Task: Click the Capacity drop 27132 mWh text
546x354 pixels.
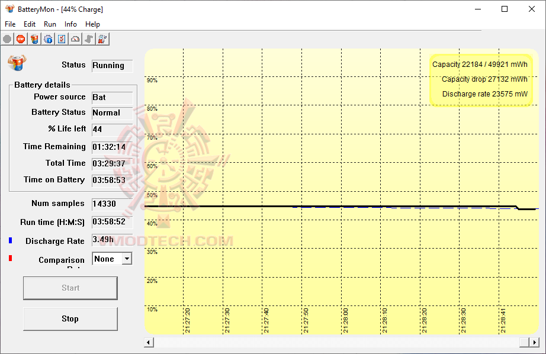Action: click(x=484, y=79)
